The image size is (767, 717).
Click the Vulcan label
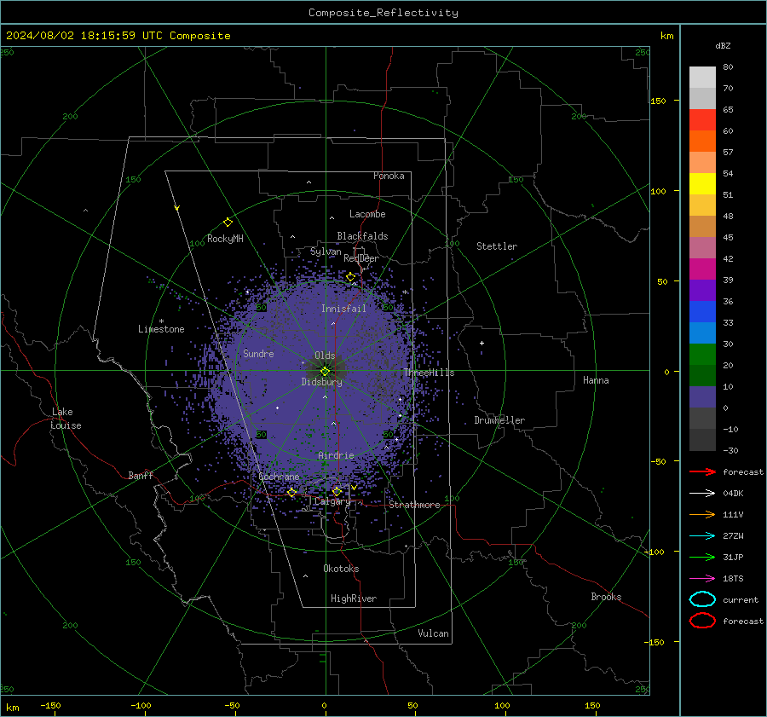tap(433, 633)
